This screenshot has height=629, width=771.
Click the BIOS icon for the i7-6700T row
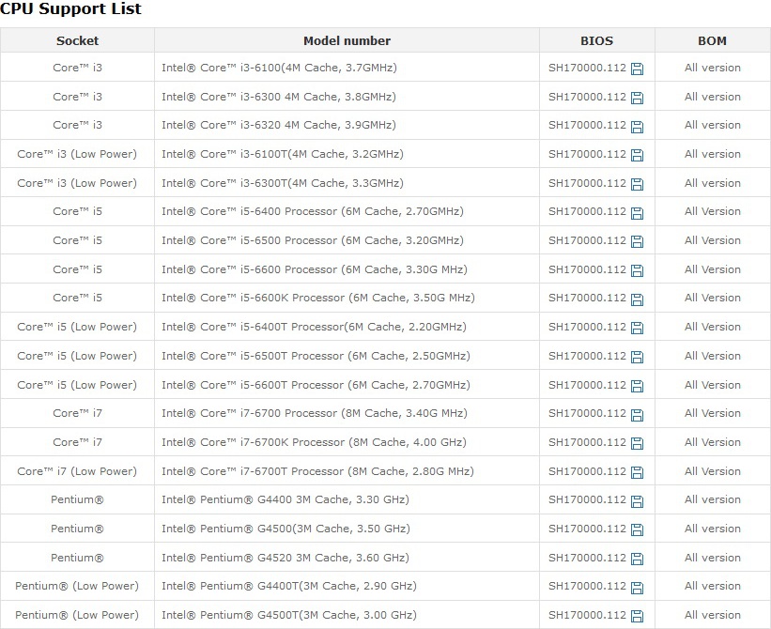tap(637, 473)
